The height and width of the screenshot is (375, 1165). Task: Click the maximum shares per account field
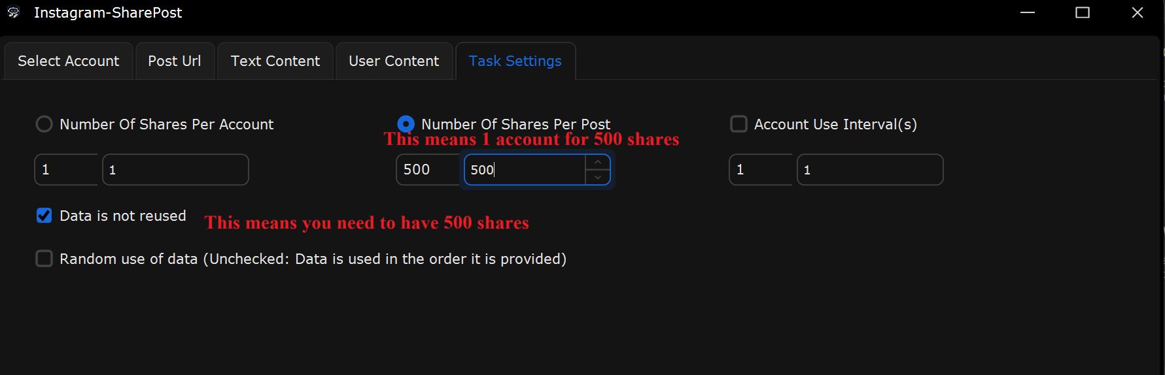175,170
